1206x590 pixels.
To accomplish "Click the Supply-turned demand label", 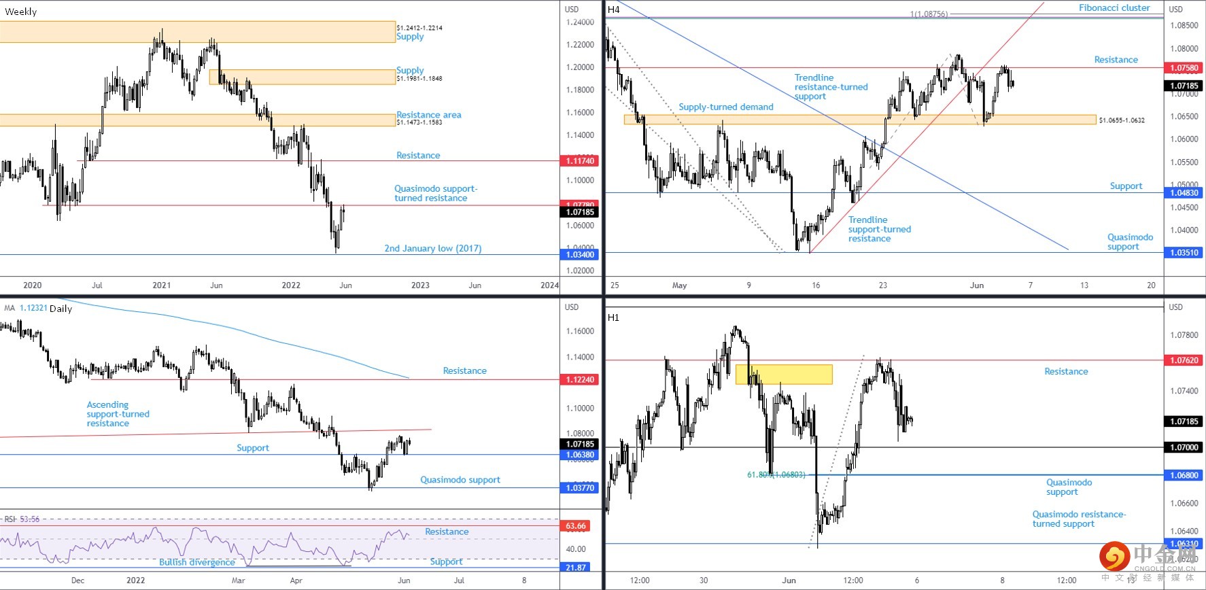I will (x=726, y=107).
